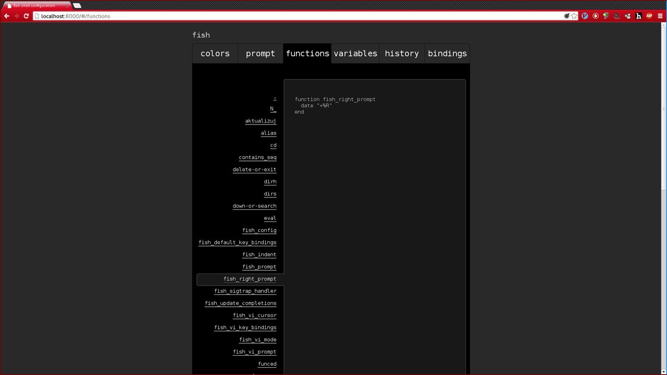Image resolution: width=667 pixels, height=375 pixels.
Task: Select the fish shell configuration browser tab
Action: [x=36, y=6]
